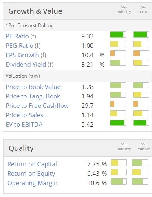Click EV to EBITDA vs. market bar
This screenshot has width=152, height=197.
[x=141, y=123]
